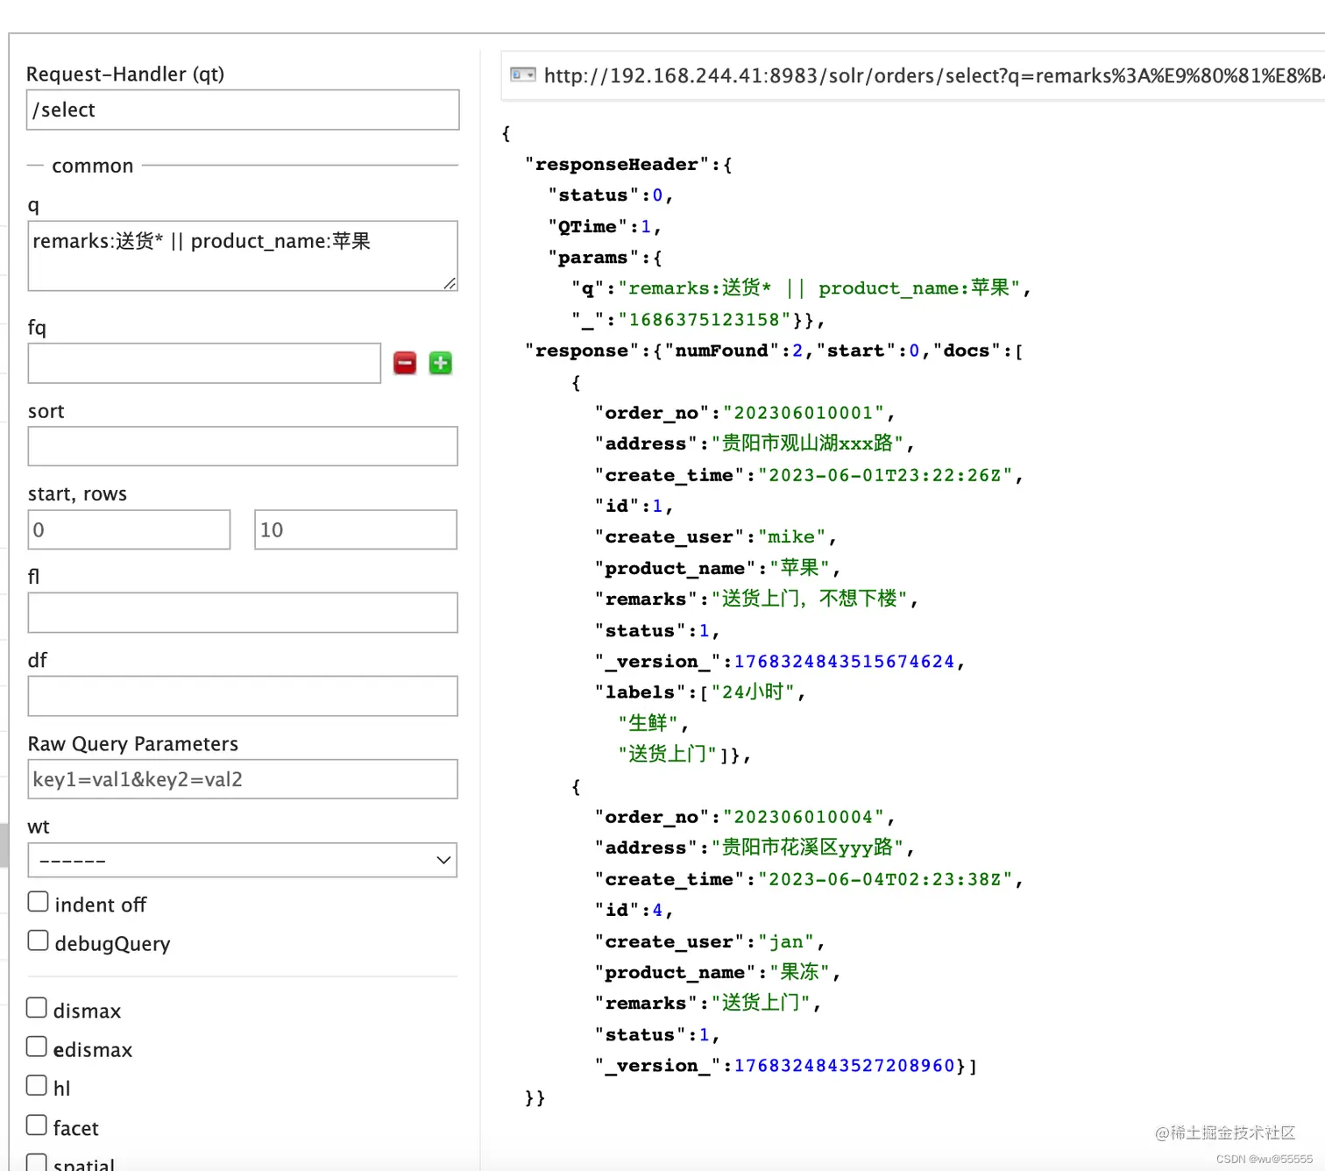
Task: Click the Raw Query Parameters field
Action: 243,779
